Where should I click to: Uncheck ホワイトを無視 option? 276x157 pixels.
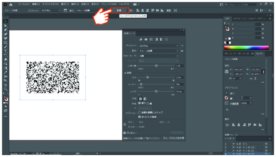click(x=140, y=117)
